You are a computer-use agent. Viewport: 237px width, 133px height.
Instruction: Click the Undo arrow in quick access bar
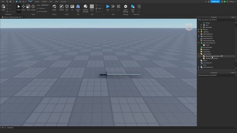(x=23, y=1)
